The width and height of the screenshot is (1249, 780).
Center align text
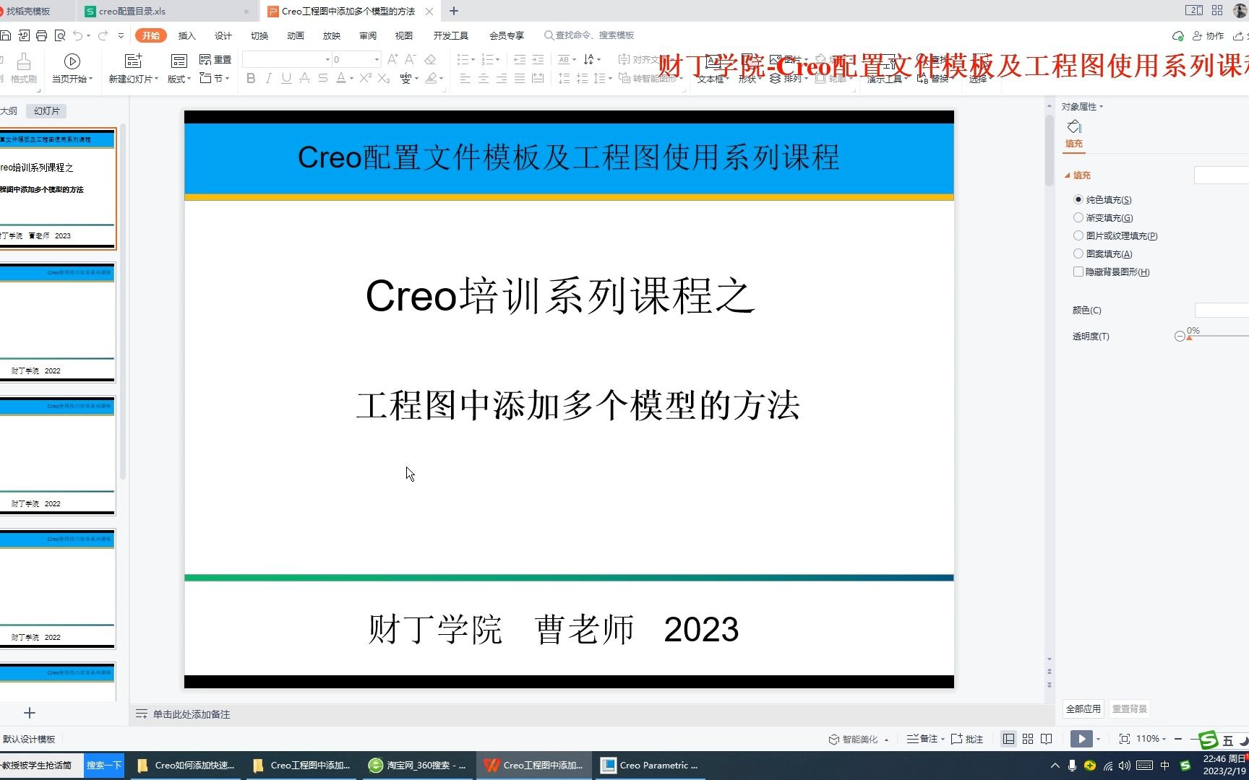[x=484, y=78]
